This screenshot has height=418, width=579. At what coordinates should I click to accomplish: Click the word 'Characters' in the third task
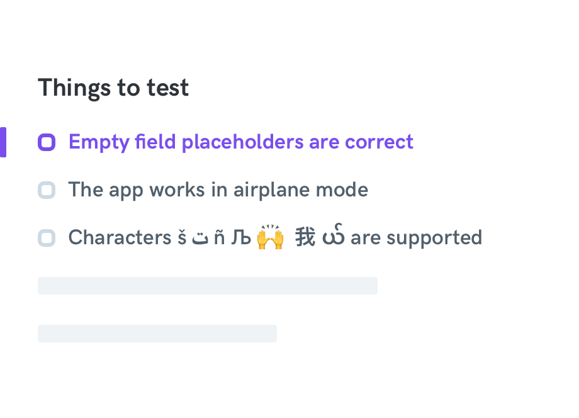coord(120,237)
